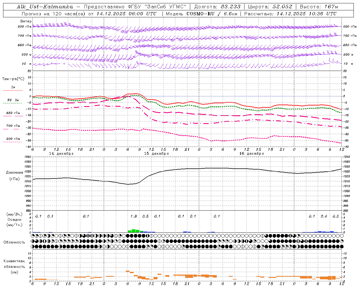The width and height of the screenshot is (358, 286).
Task: Click the 0.2 precipitation total value
Action: pyautogui.click(x=336, y=216)
